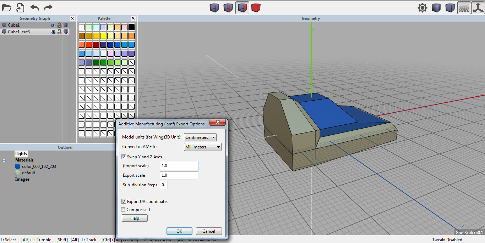Select the Materials label in Outliner
Image resolution: width=485 pixels, height=243 pixels.
click(24, 160)
